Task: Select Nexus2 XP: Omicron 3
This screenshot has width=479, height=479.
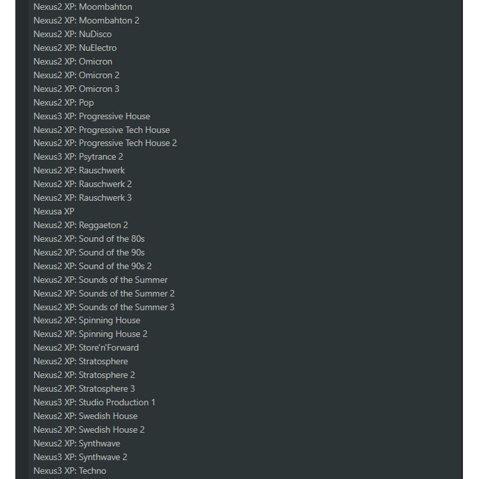Action: pyautogui.click(x=77, y=89)
